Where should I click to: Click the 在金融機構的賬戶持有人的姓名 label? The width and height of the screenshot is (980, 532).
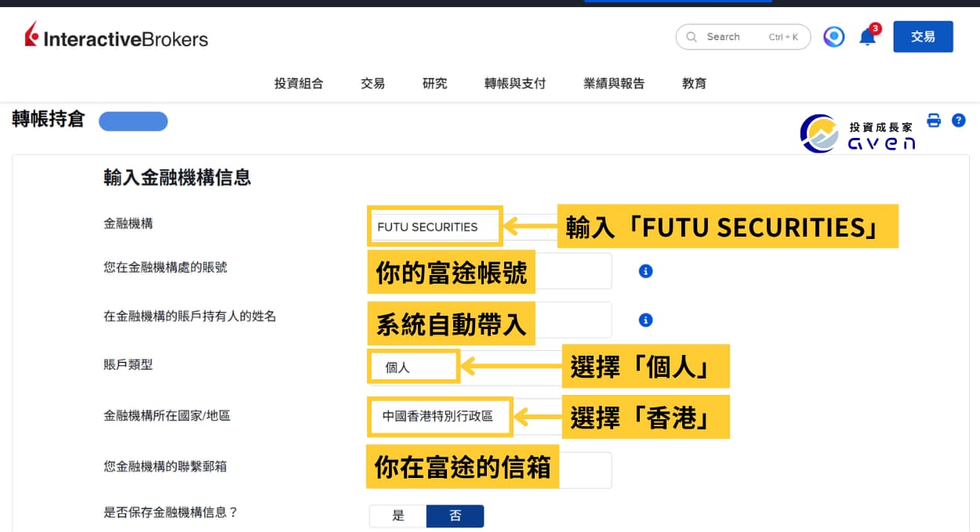click(x=190, y=317)
